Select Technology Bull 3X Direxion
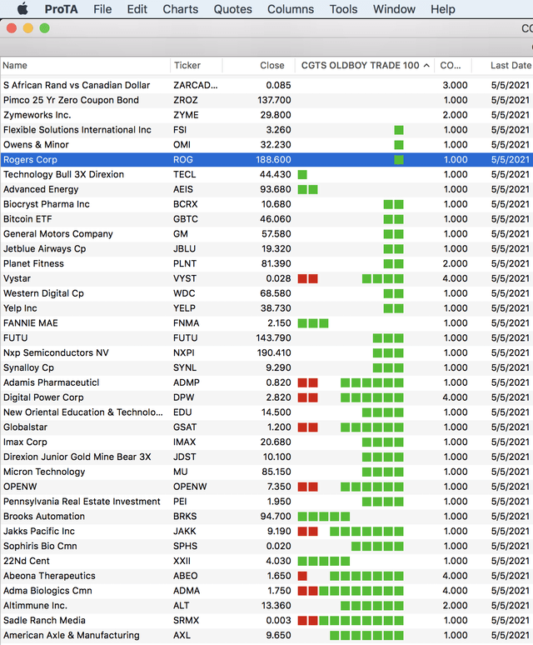This screenshot has height=645, width=533. pyautogui.click(x=266, y=174)
